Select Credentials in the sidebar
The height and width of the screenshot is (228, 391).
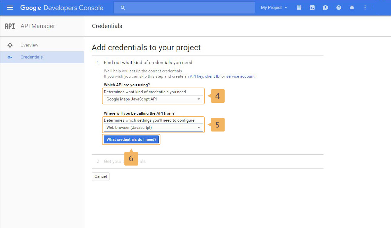click(x=31, y=57)
